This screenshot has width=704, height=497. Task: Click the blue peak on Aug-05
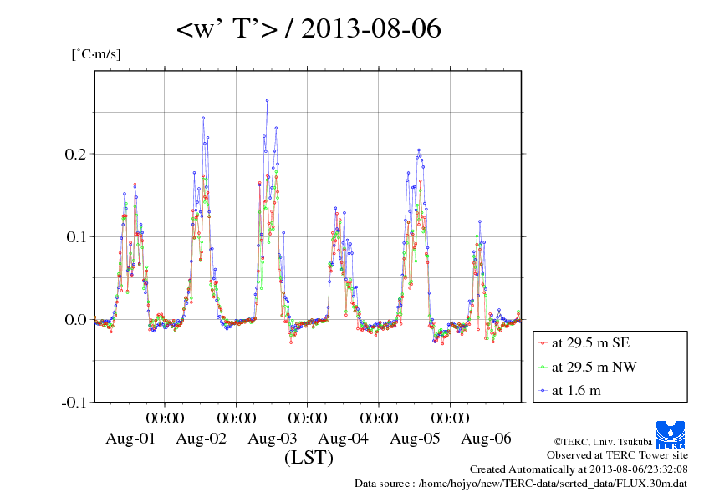point(418,150)
